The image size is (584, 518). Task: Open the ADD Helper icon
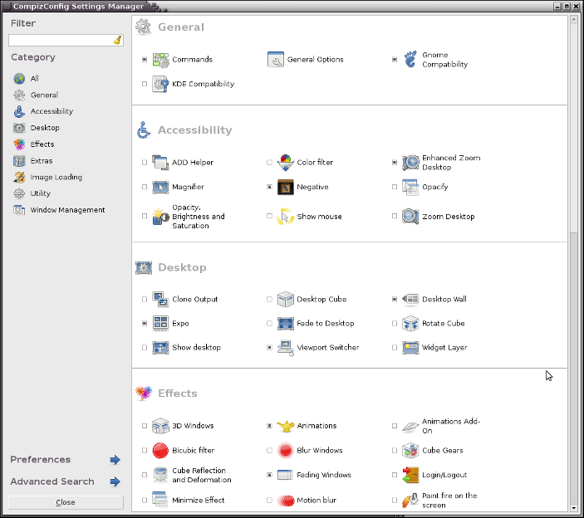[161, 163]
